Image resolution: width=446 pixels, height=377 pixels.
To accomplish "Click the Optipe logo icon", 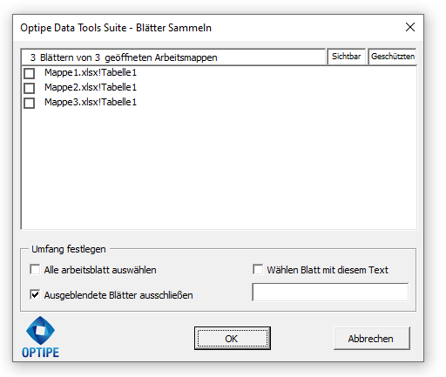I will (x=40, y=337).
